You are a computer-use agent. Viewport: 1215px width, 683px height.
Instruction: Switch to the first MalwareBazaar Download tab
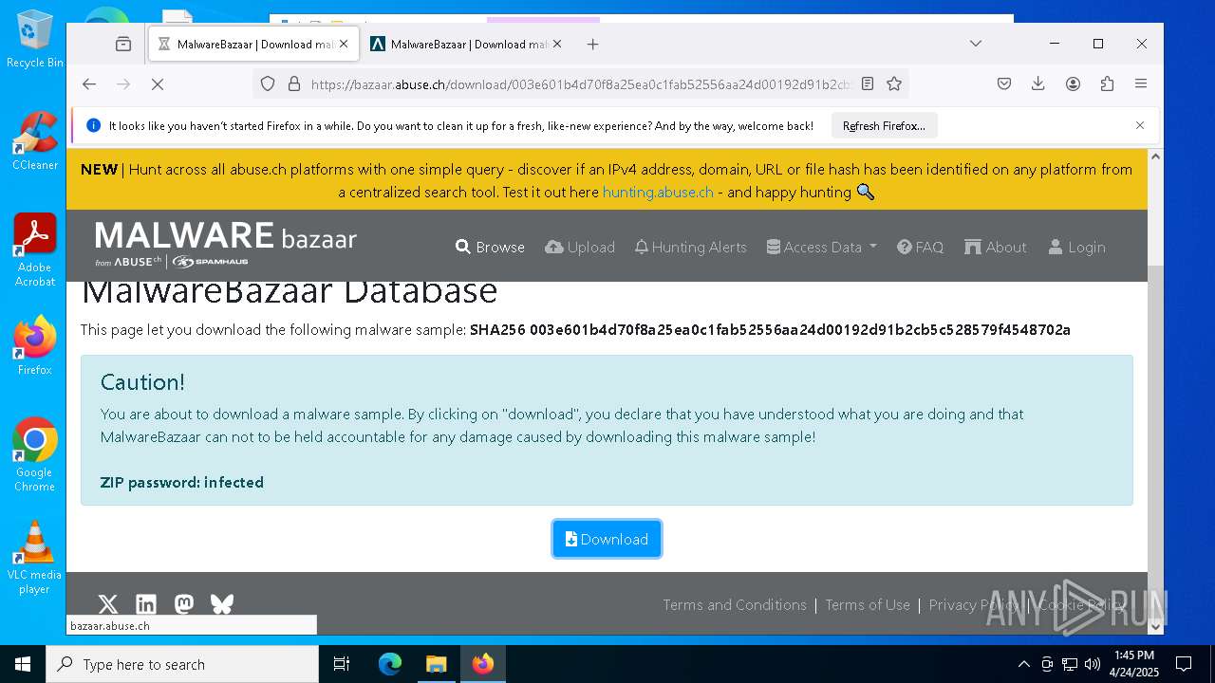click(x=254, y=44)
